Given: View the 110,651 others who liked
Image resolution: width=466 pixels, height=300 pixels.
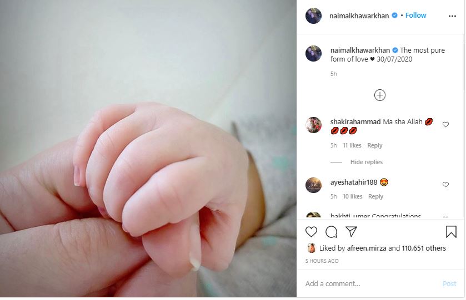Looking at the screenshot, I should pos(424,248).
